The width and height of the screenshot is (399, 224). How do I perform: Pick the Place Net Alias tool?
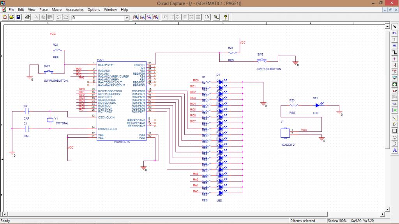pyautogui.click(x=395, y=45)
